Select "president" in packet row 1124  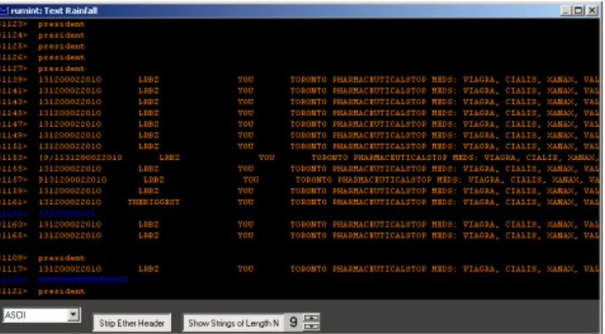[x=62, y=36]
